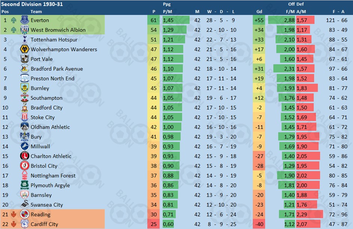The image size is (353, 229).
Task: Select the Preston North End team name
Action: click(52, 79)
